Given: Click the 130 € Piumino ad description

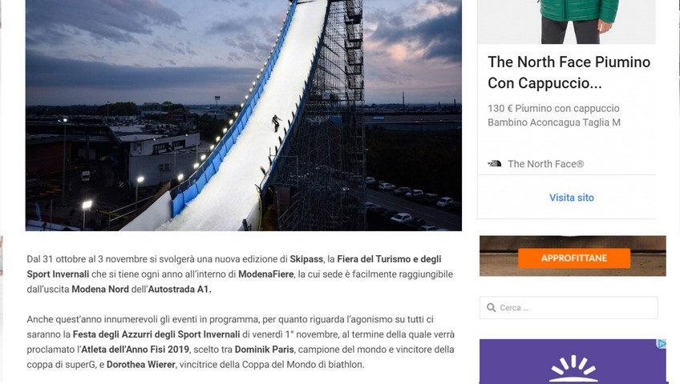Looking at the screenshot, I should pyautogui.click(x=554, y=115).
